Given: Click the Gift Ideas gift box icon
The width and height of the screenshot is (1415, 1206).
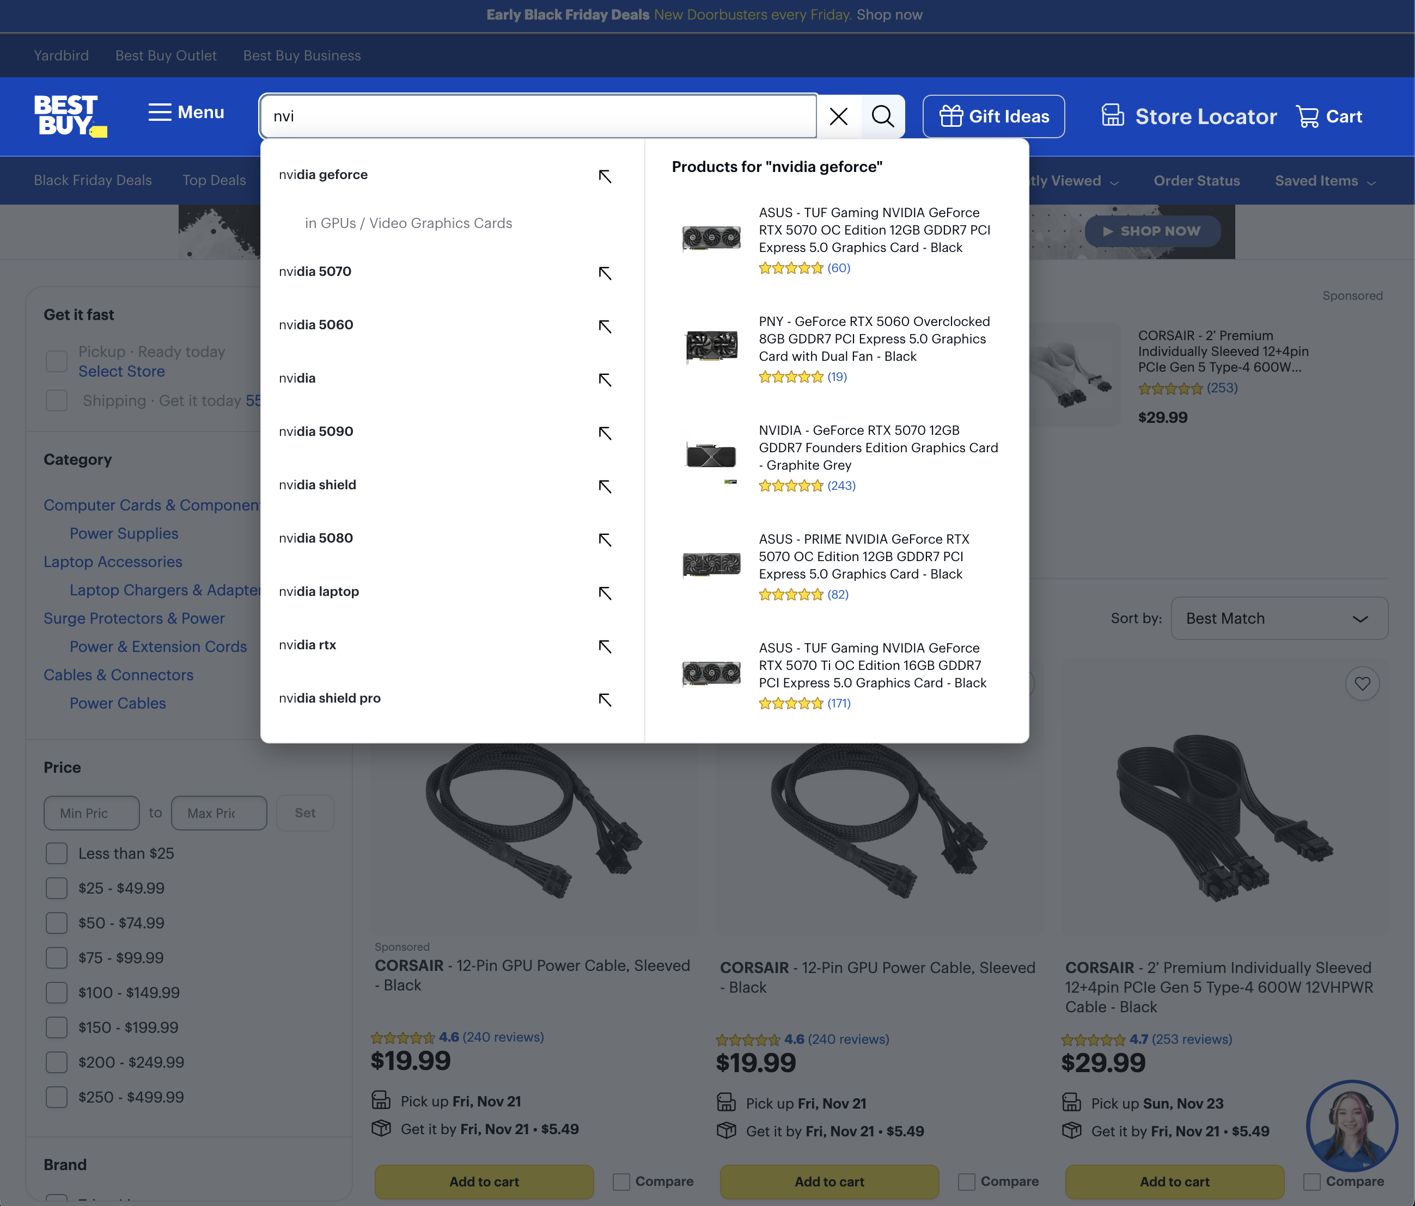Looking at the screenshot, I should point(952,116).
